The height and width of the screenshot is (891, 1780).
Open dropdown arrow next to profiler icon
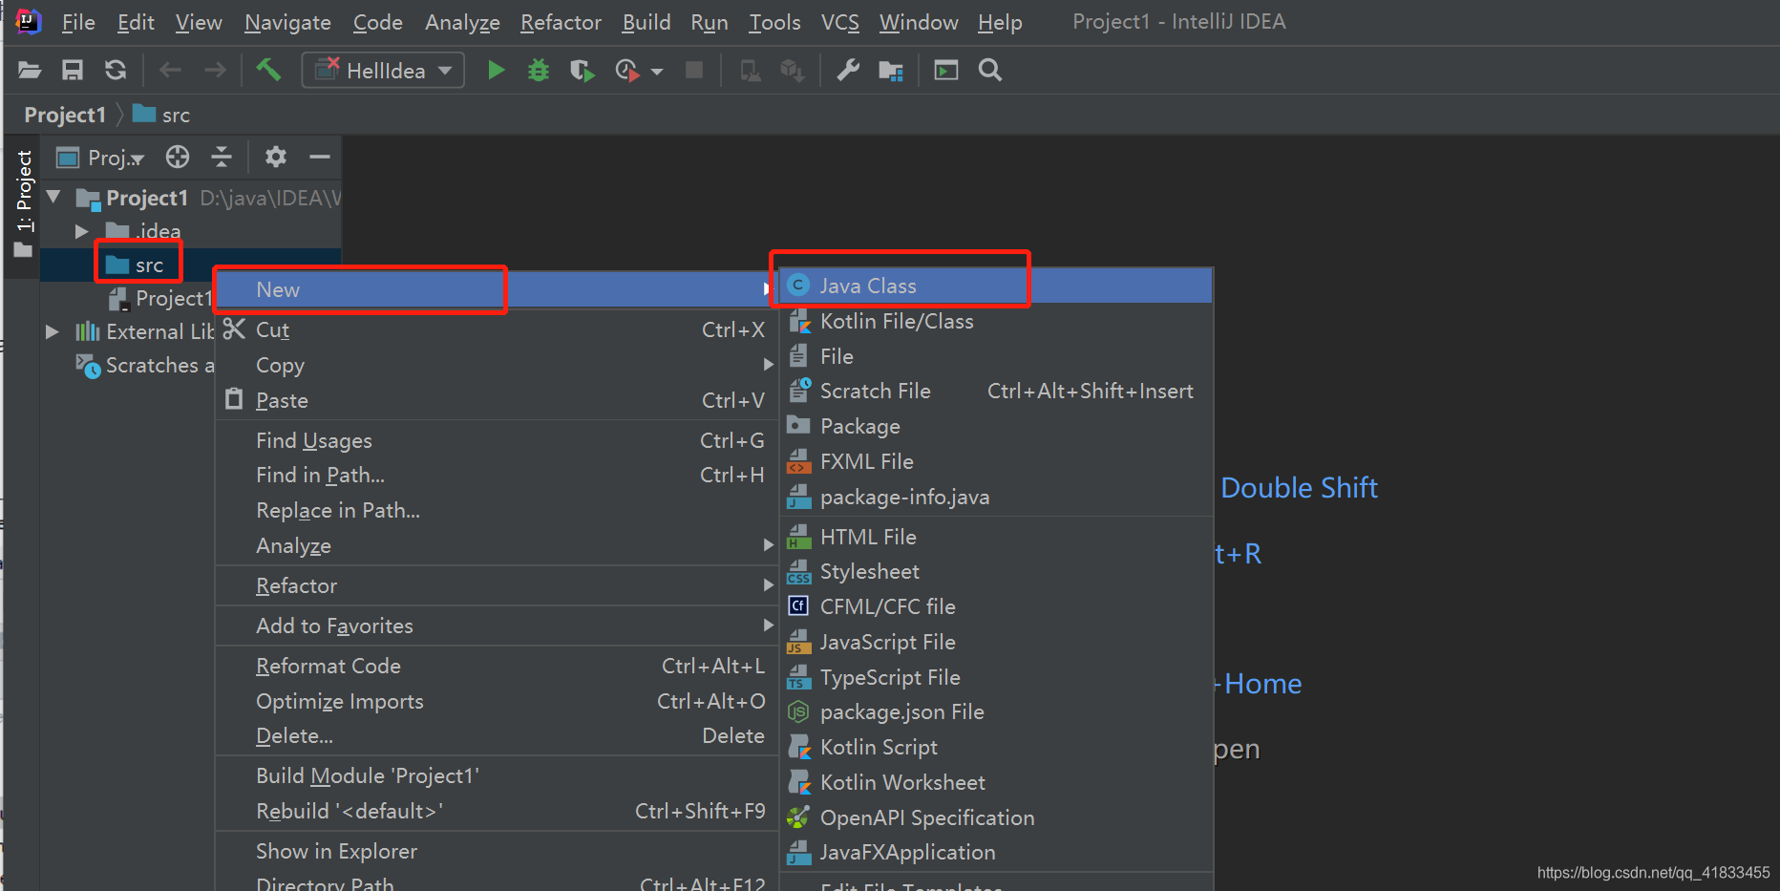coord(657,72)
